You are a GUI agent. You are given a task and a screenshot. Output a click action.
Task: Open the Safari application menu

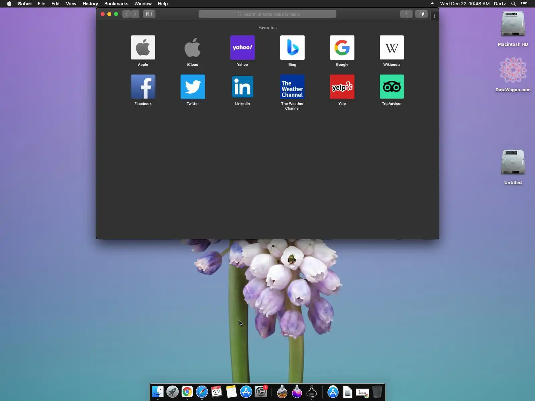tap(25, 4)
